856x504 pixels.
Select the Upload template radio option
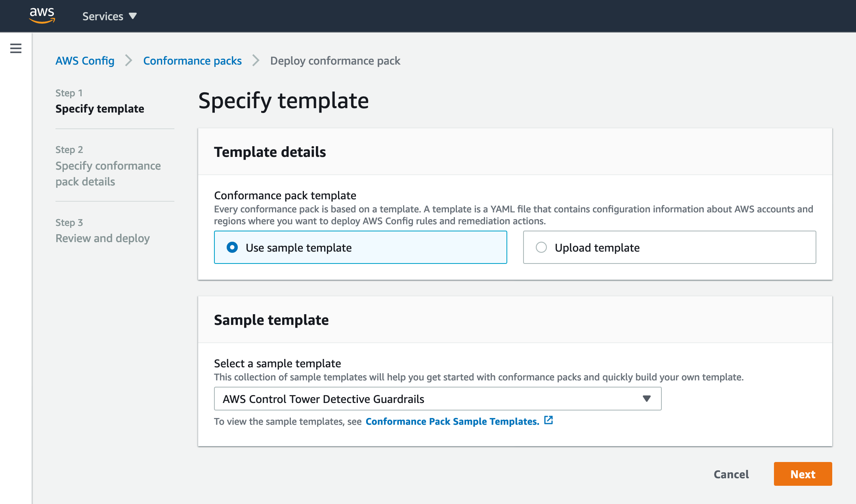tap(541, 247)
